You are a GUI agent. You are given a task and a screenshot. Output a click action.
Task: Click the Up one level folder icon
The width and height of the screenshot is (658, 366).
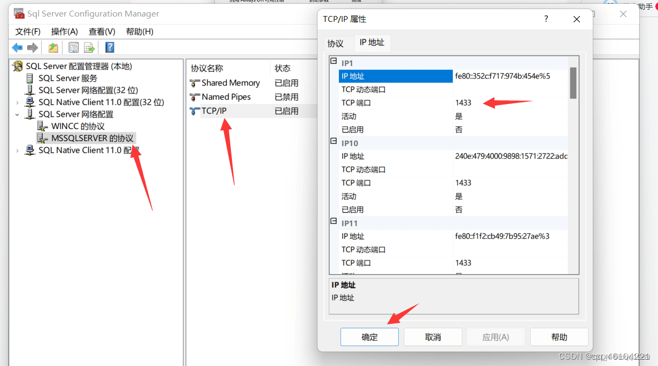53,48
